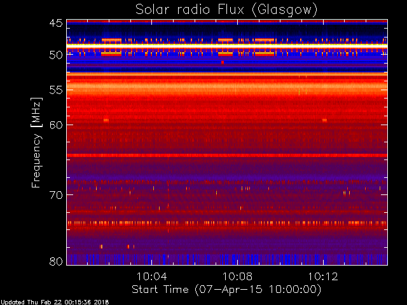Click the 50 frequency axis label
The image size is (407, 305).
tap(56, 55)
